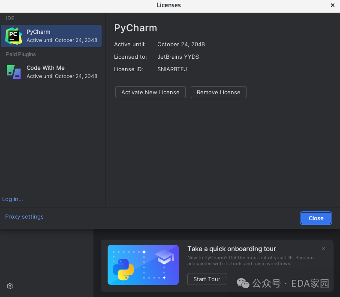Open the Log in... link
Screen dimensions: 340x297
12,199
